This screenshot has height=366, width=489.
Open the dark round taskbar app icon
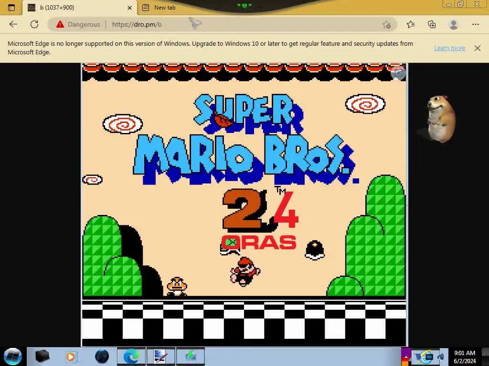[102, 356]
